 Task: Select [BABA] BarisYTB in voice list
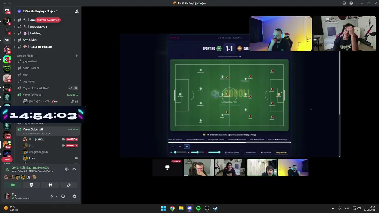[50, 101]
